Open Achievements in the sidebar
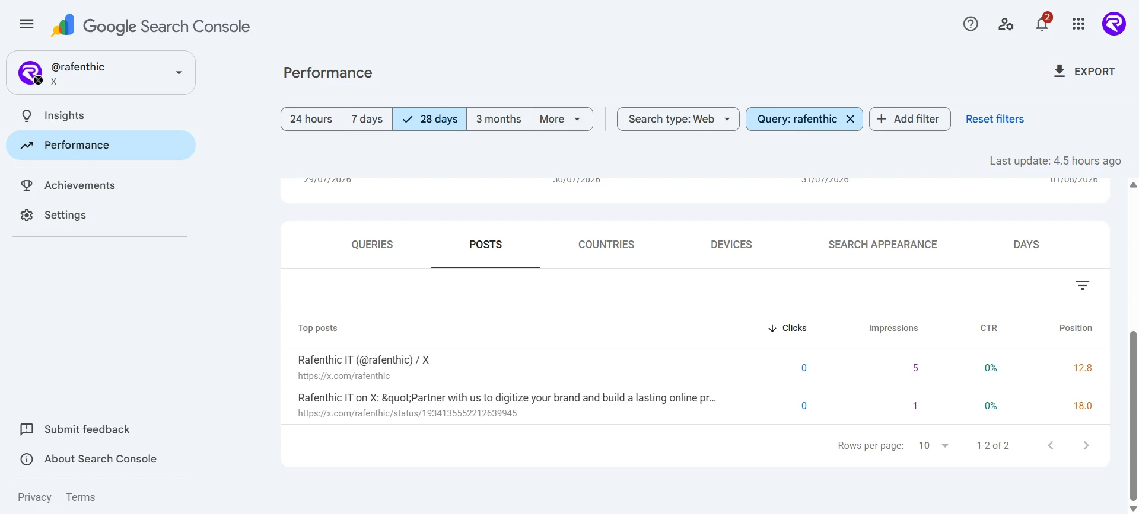 pyautogui.click(x=101, y=185)
